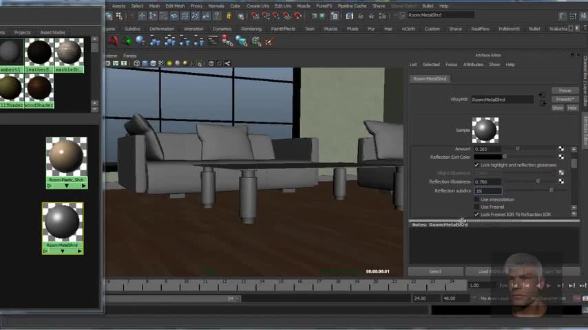Toggle Lock Fresnel IOR To Refraction IOR
588x330 pixels.
pyautogui.click(x=476, y=214)
